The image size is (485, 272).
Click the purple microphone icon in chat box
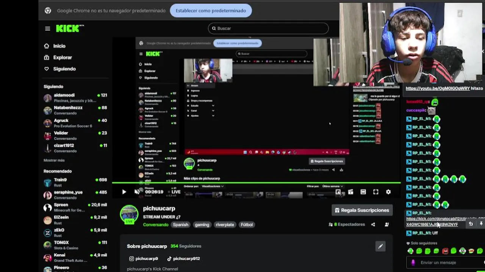(413, 263)
